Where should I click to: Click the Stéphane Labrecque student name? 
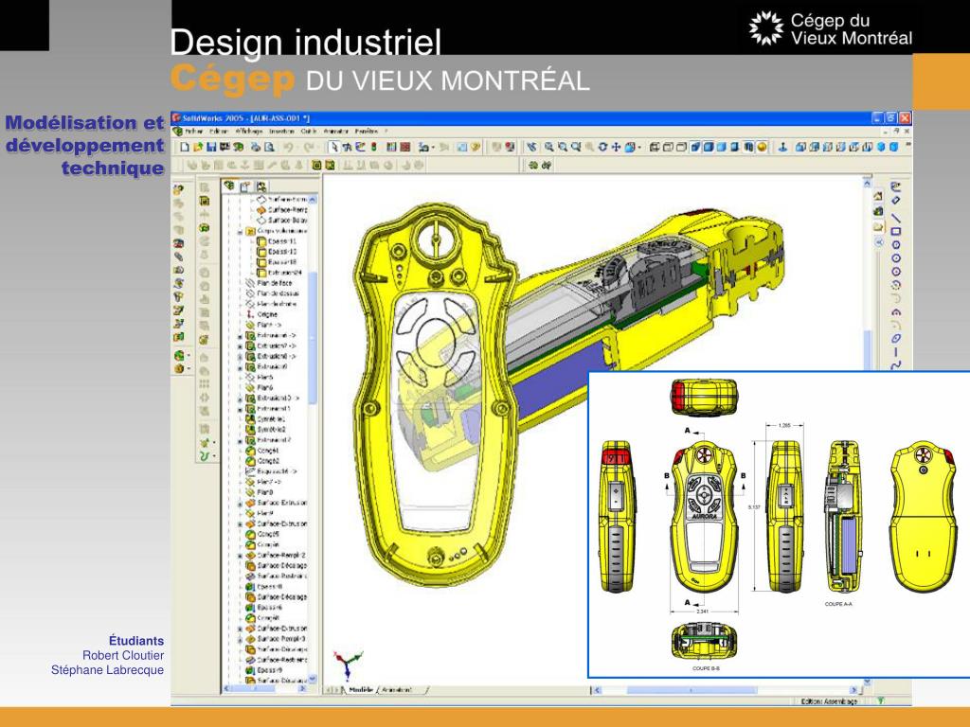[x=108, y=670]
